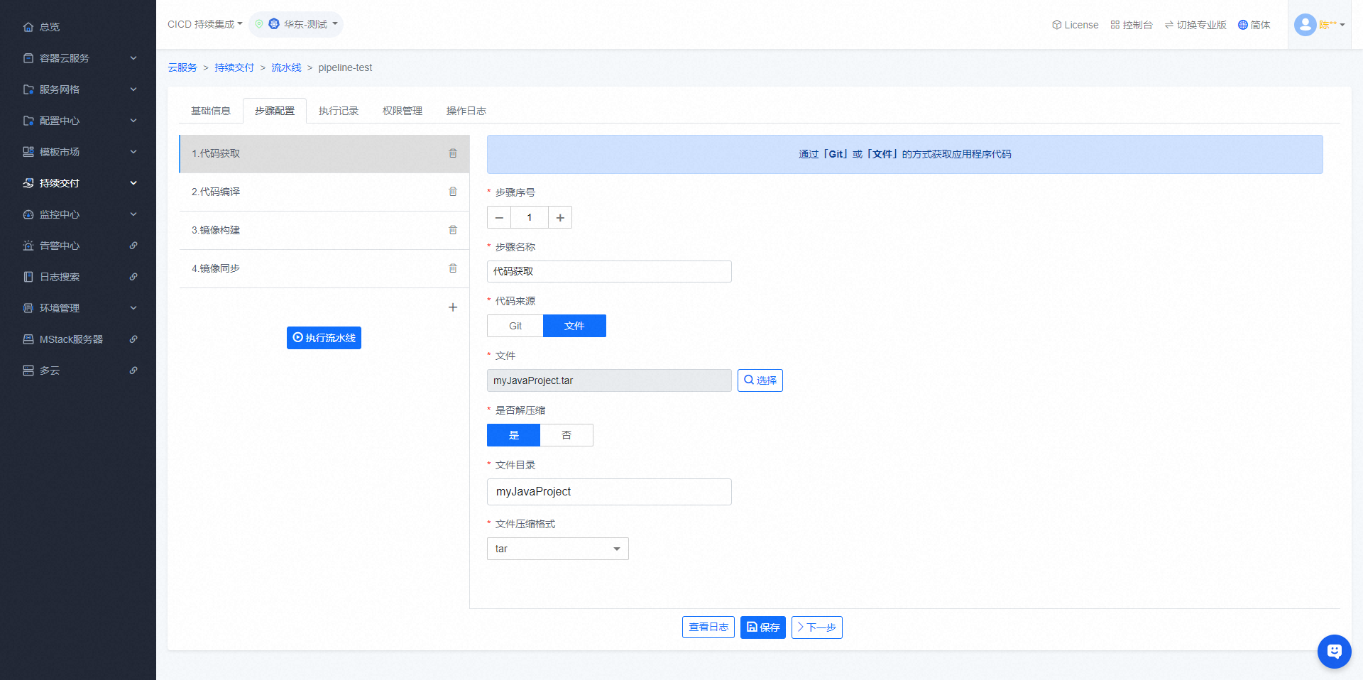
Task: Open the 权限管理 tab
Action: coord(403,111)
